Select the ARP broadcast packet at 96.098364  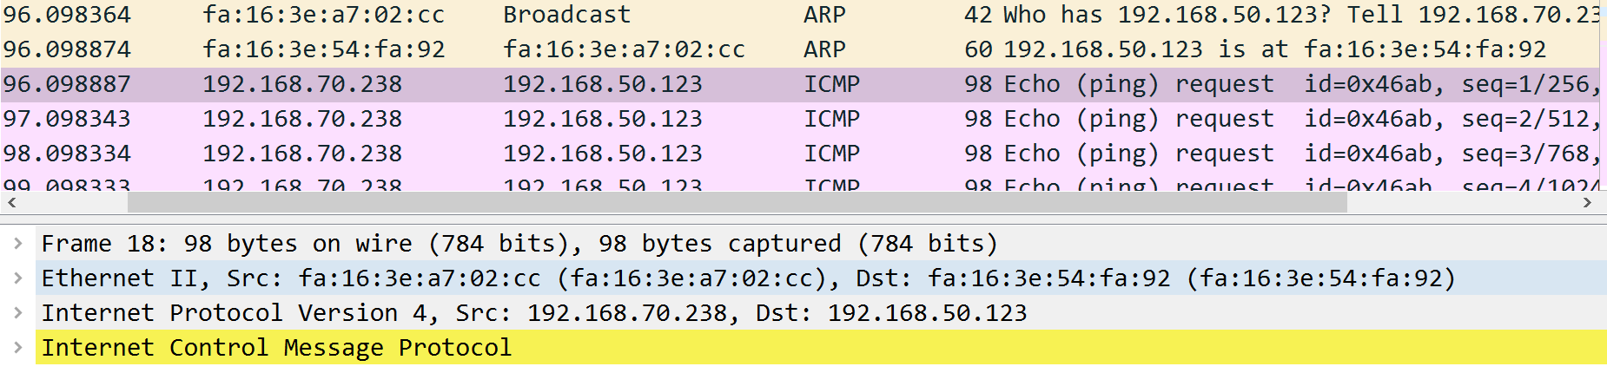799,16
